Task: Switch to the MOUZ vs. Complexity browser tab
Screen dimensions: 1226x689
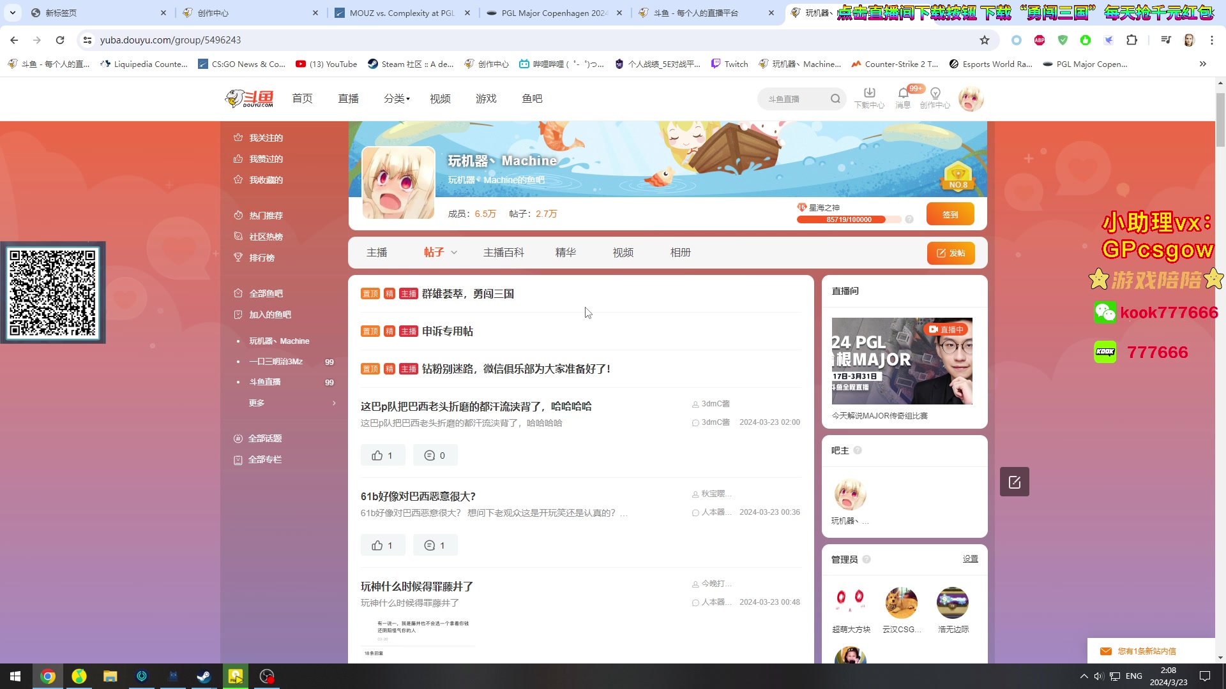Action: [x=402, y=13]
